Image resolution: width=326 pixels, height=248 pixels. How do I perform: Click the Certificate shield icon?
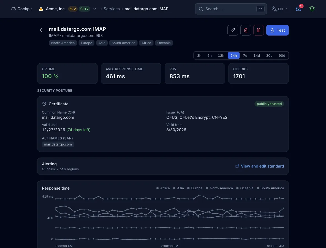click(44, 104)
